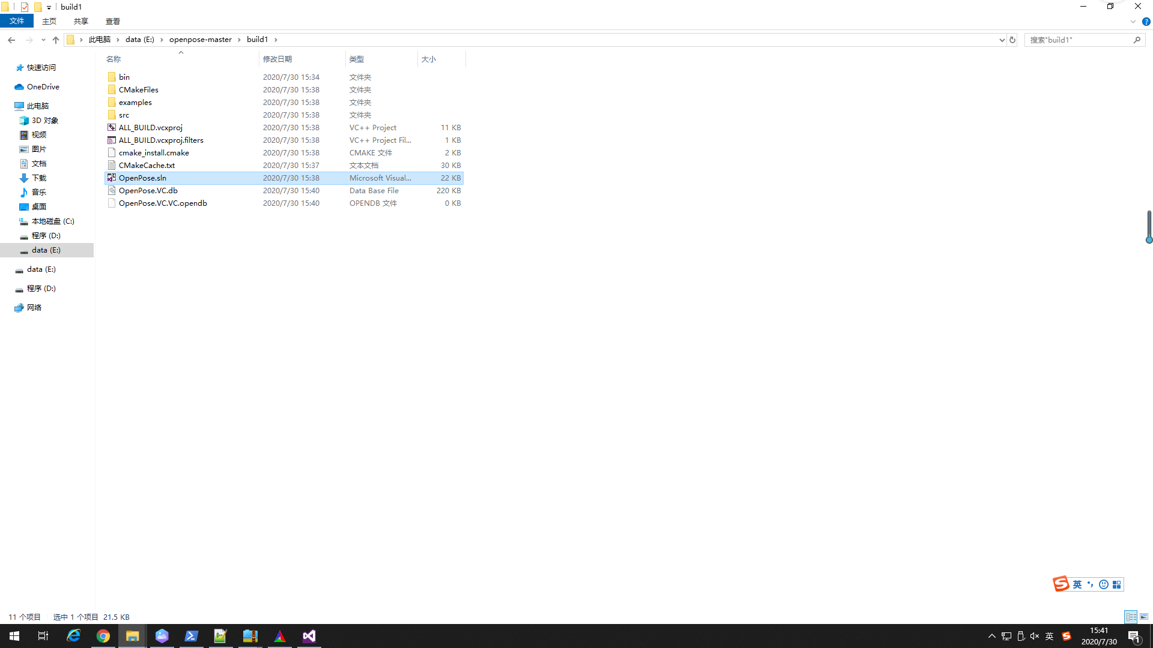Go up one folder level

tap(56, 40)
